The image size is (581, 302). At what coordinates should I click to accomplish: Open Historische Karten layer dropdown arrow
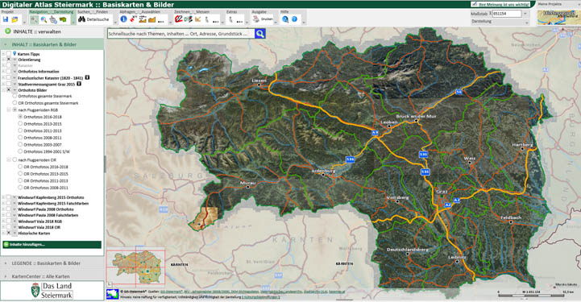pyautogui.click(x=15, y=234)
